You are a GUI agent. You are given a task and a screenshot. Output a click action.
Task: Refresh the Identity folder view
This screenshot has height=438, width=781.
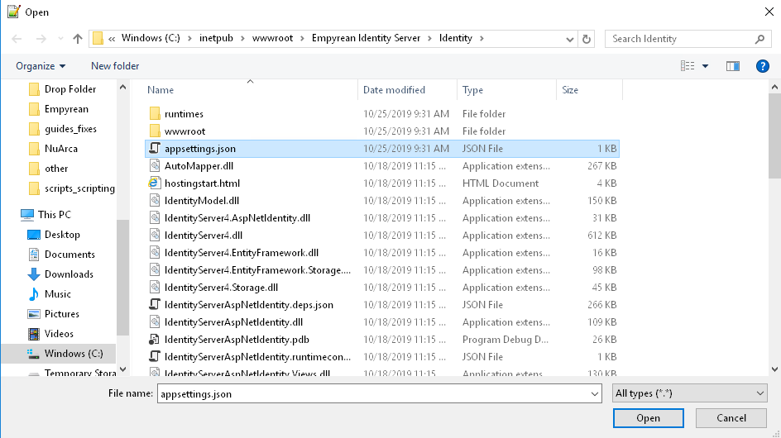[587, 39]
